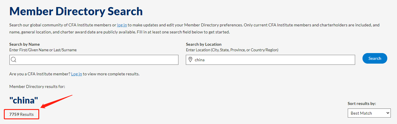397x124 pixels.
Task: Click the "Search by Name" label
Action: point(24,45)
